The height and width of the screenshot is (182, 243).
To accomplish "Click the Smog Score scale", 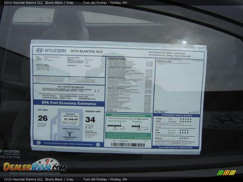I will point(140,127).
